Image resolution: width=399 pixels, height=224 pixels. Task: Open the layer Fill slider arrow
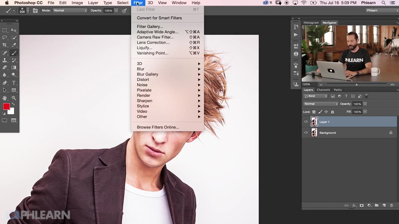365,112
